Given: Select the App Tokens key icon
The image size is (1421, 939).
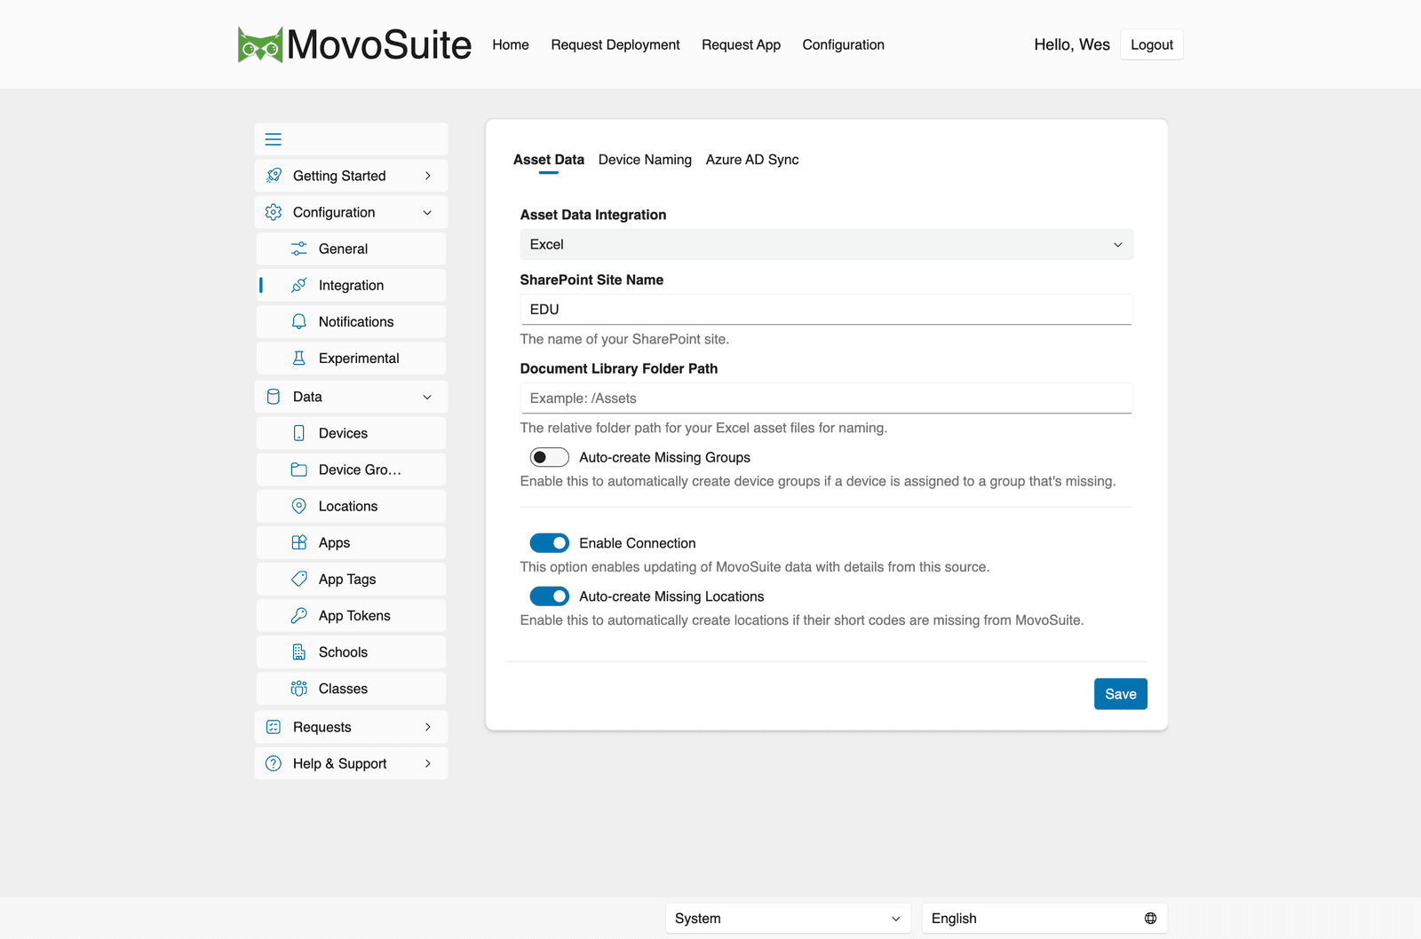Looking at the screenshot, I should tap(299, 615).
